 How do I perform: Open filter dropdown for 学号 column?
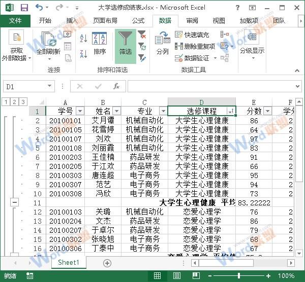[x=80, y=111]
